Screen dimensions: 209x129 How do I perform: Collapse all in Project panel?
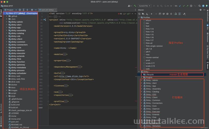tap(27, 10)
